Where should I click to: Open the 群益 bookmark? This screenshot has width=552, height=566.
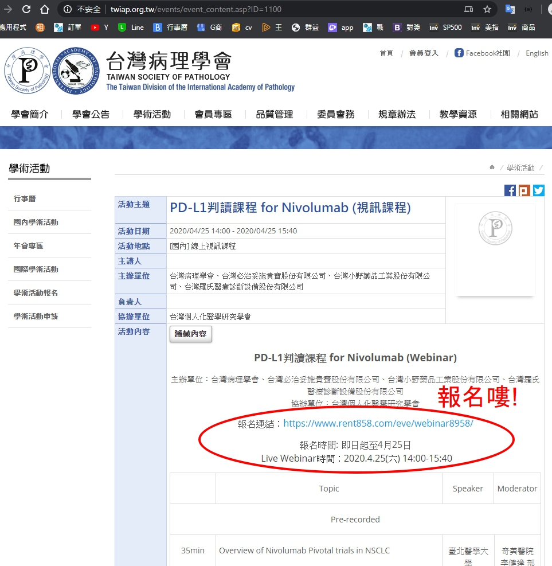[305, 28]
